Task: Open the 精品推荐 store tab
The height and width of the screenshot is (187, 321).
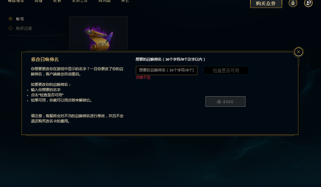Action: tap(16, 1)
